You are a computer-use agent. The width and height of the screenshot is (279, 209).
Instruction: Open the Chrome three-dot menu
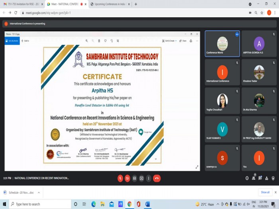click(x=275, y=13)
